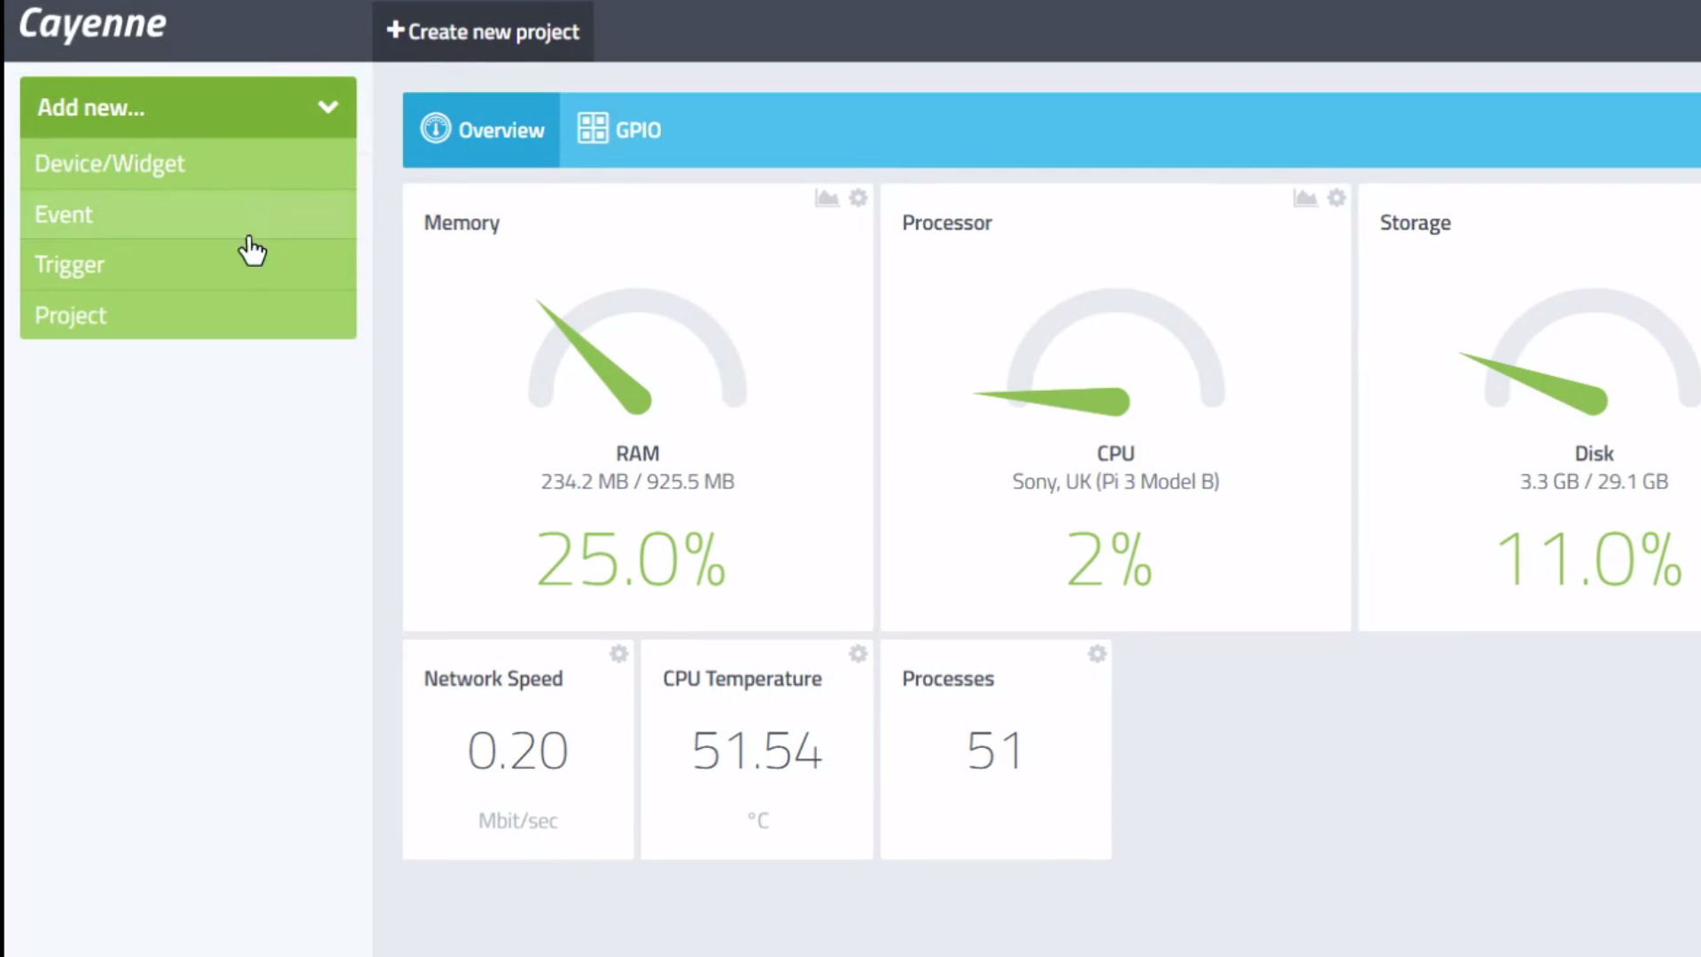
Task: Open the Processor widget settings gear
Action: [x=1336, y=198]
